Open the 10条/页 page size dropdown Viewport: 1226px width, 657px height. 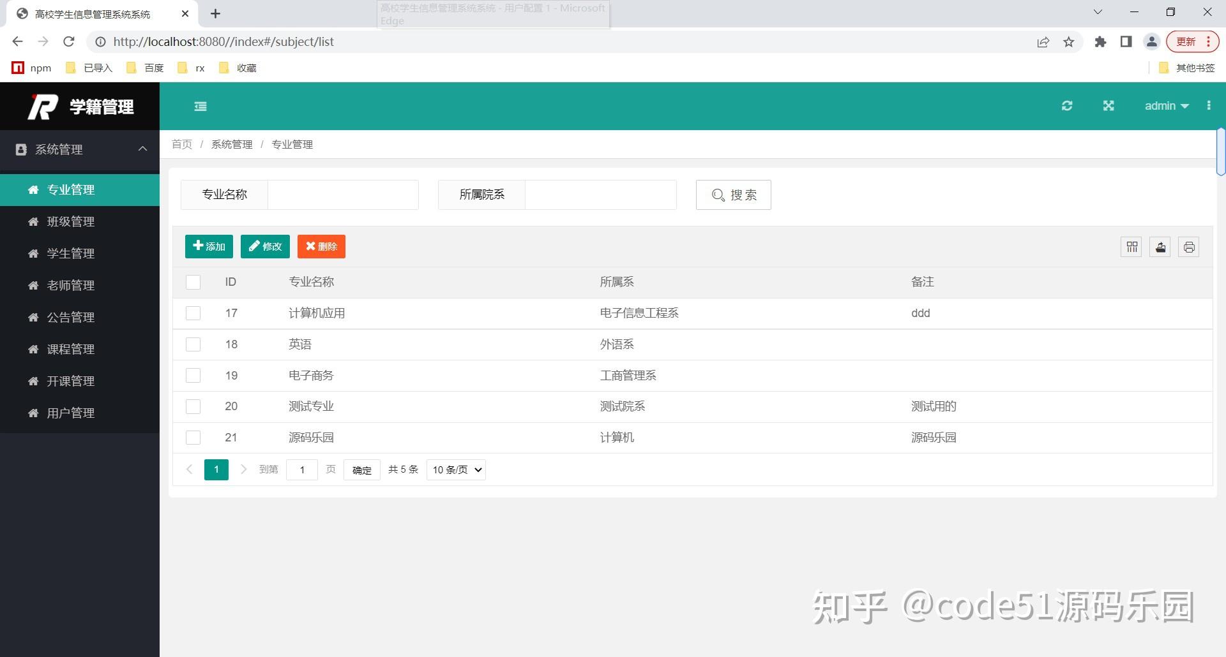[455, 469]
